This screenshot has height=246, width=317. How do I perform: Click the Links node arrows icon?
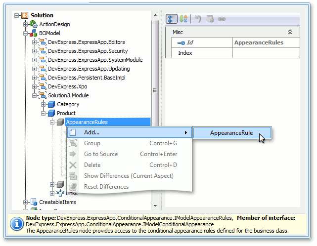[60, 193]
